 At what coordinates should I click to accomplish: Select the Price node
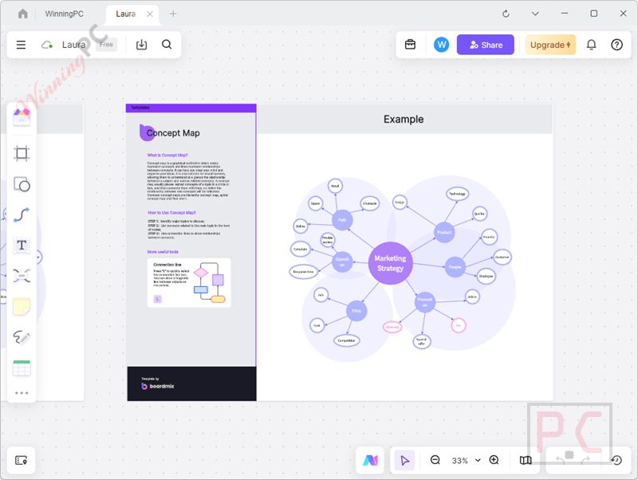pyautogui.click(x=356, y=311)
